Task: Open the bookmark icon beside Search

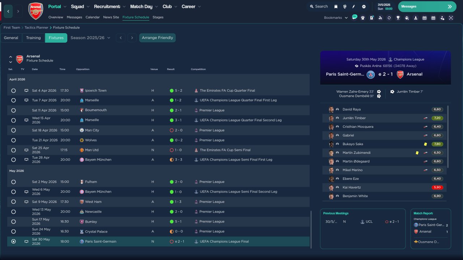Action: (336, 6)
